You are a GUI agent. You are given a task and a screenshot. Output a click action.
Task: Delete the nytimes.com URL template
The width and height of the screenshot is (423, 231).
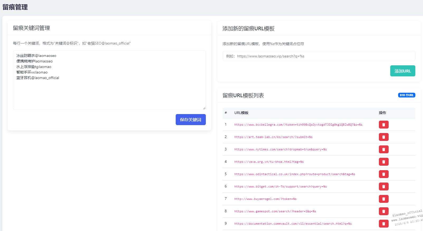384,149
